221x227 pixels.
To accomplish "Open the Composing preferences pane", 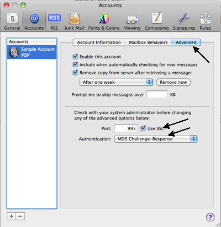I will pyautogui.click(x=157, y=21).
